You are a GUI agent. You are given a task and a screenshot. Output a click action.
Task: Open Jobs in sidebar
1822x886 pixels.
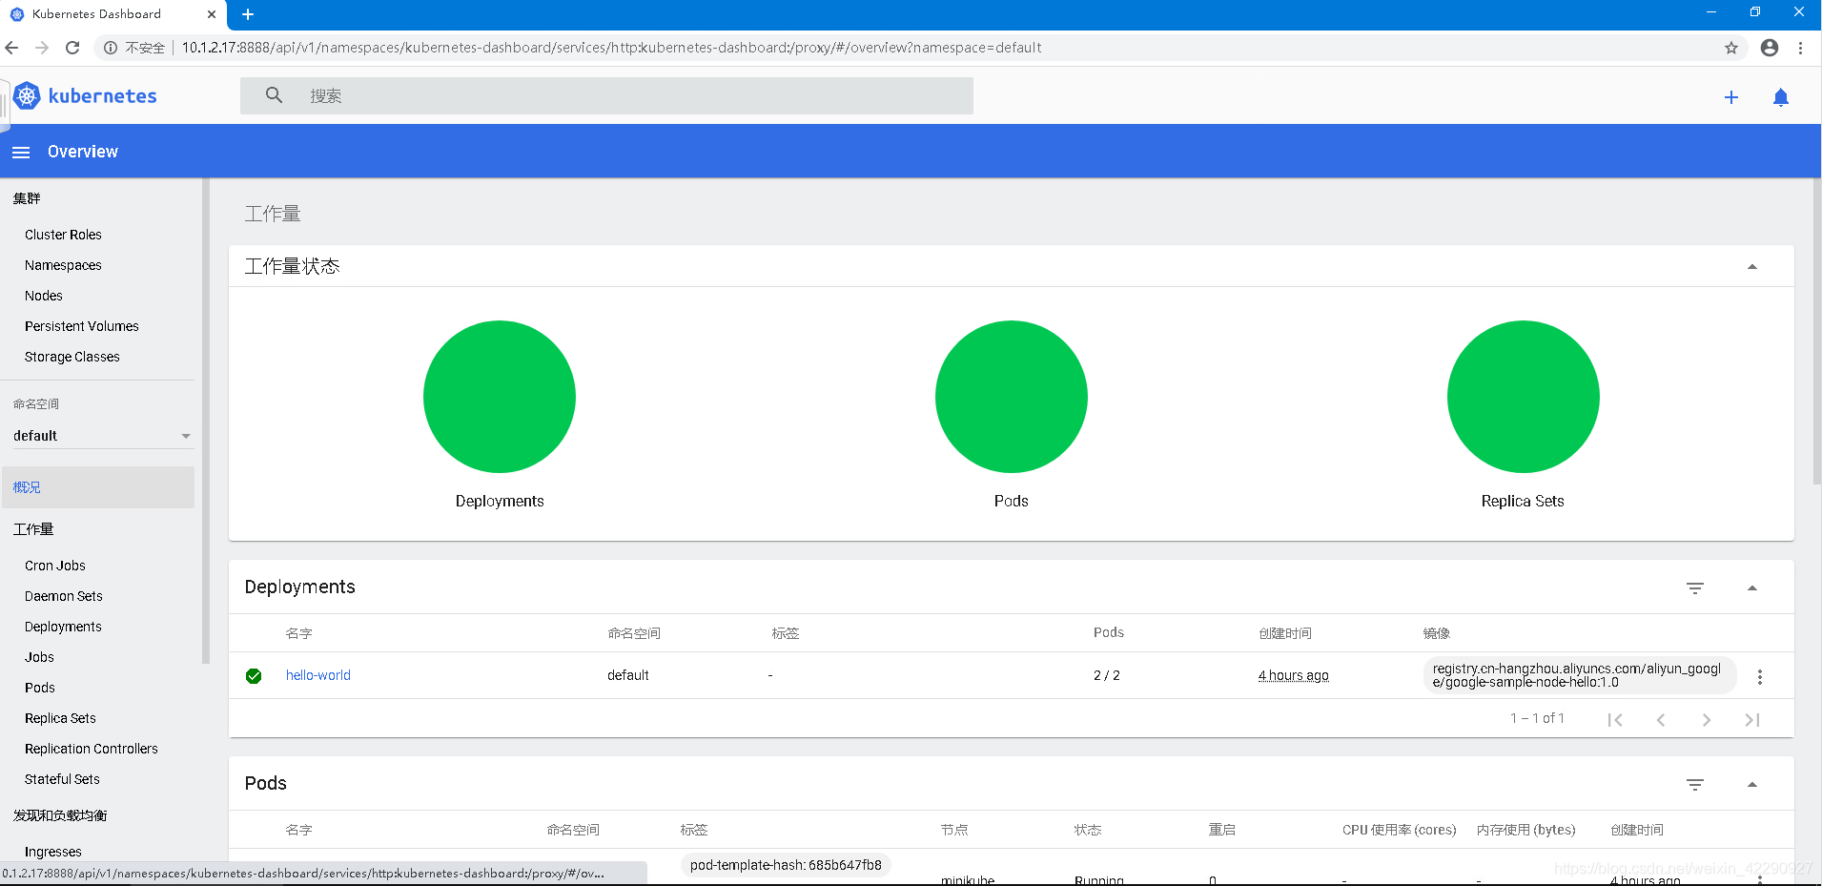(x=39, y=657)
